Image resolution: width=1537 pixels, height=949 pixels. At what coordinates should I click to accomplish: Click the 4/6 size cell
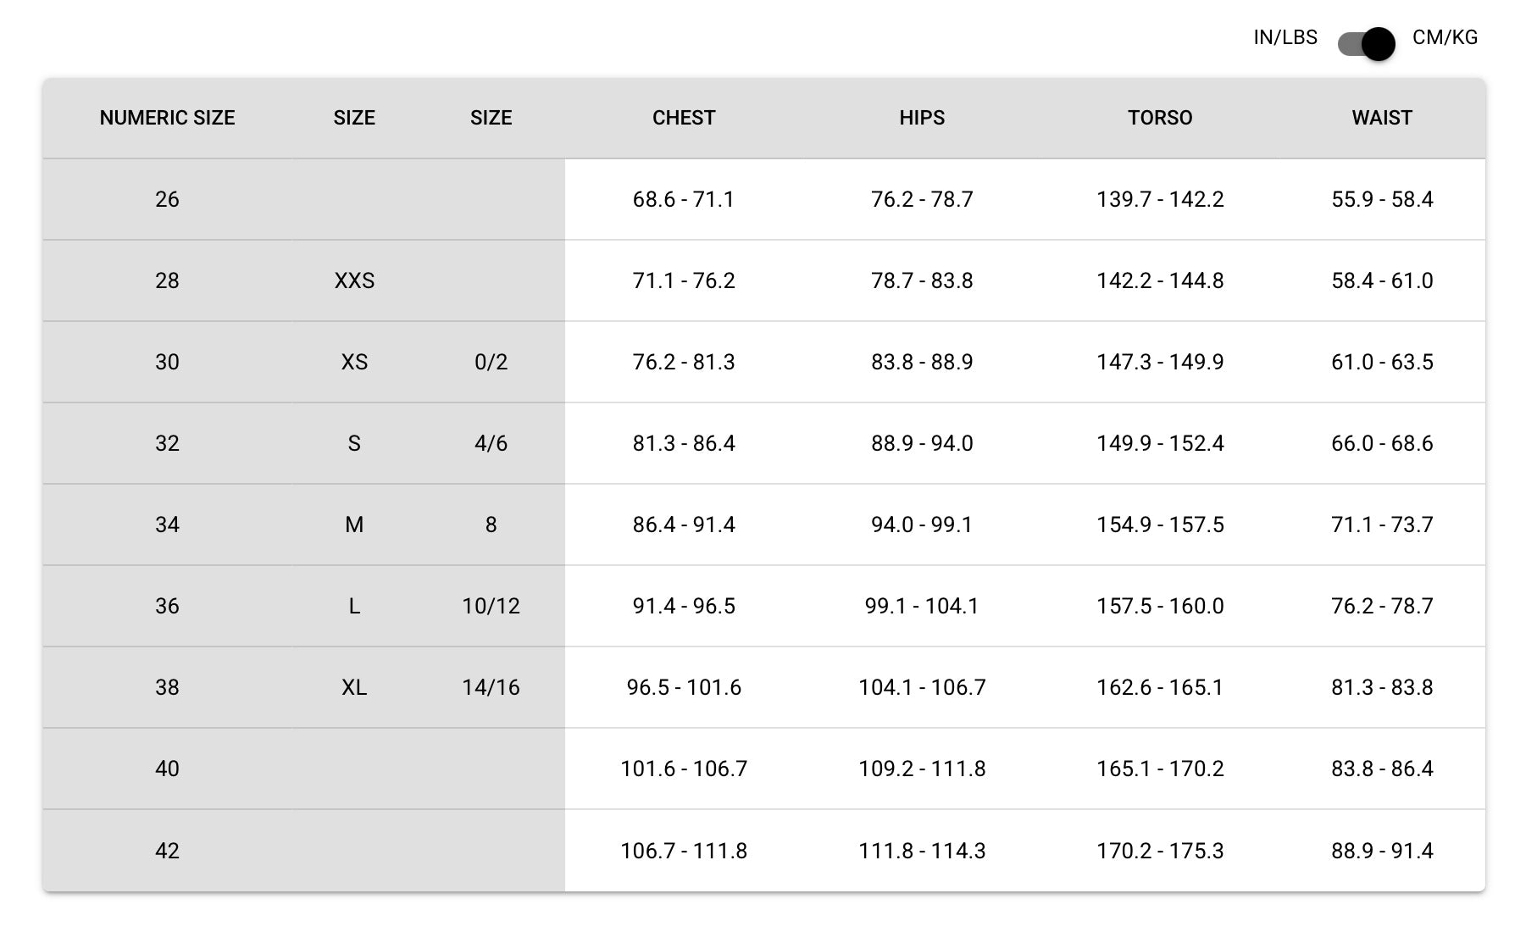[x=491, y=443]
